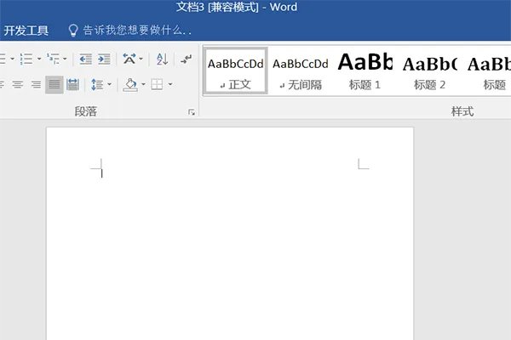511x340 pixels.
Task: Open borders dropdown arrow
Action: (x=170, y=85)
